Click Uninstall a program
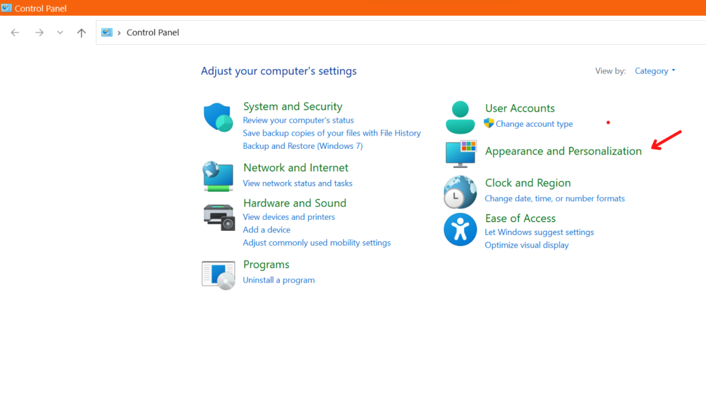This screenshot has height=397, width=706. point(279,280)
